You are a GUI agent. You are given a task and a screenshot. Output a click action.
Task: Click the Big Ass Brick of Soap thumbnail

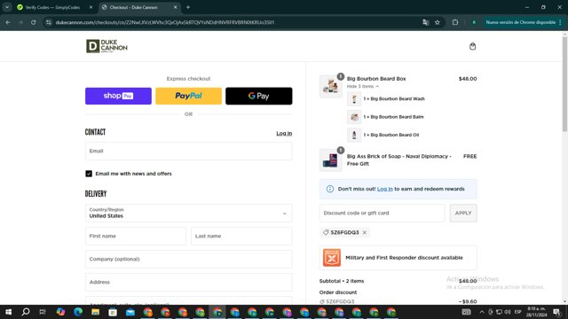pyautogui.click(x=330, y=159)
